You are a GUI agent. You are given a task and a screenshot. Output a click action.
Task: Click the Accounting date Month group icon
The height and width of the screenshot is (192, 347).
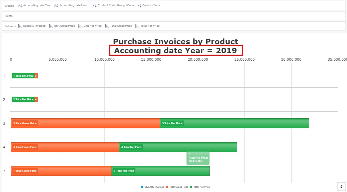click(x=56, y=5)
